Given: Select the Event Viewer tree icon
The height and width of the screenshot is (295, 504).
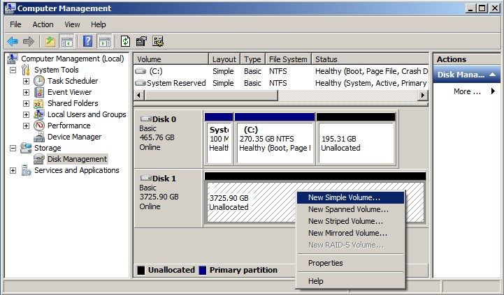Looking at the screenshot, I should click(x=39, y=92).
